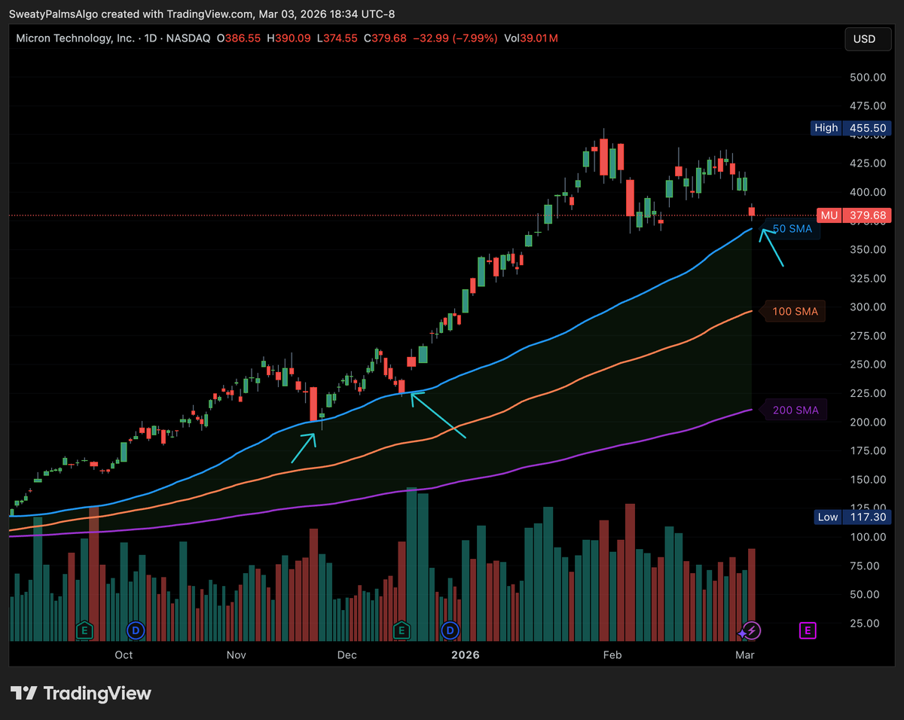Viewport: 904px width, 720px height.
Task: Click the 2026 label on time axis
Action: 465,654
